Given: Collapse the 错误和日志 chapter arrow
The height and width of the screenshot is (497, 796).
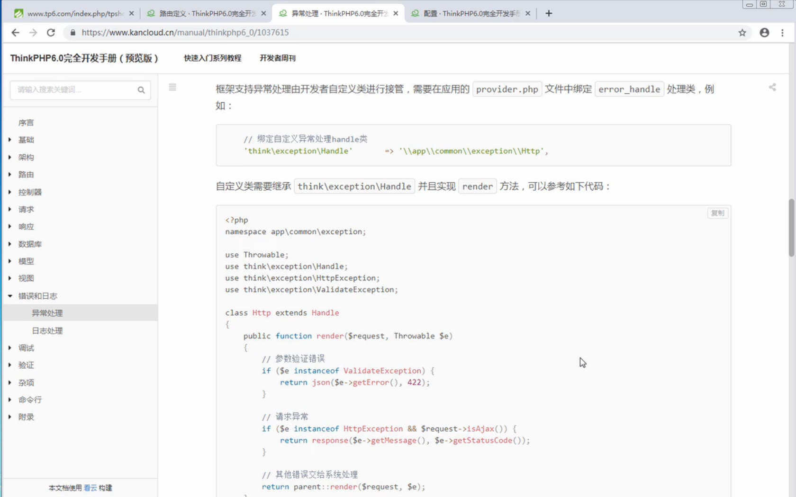Looking at the screenshot, I should click(10, 296).
